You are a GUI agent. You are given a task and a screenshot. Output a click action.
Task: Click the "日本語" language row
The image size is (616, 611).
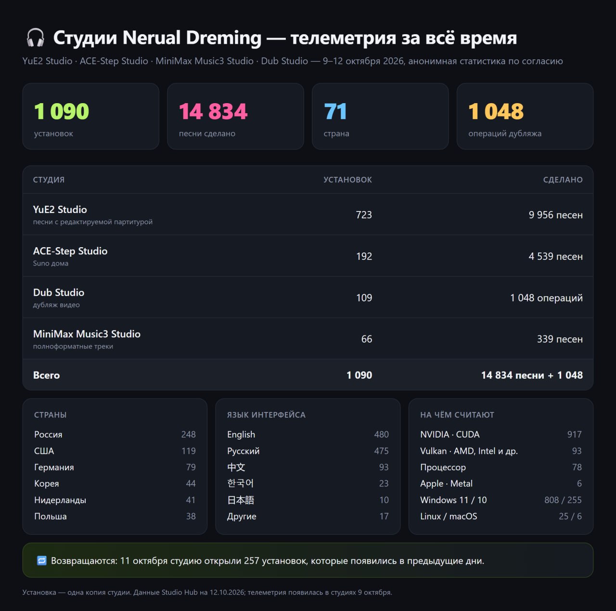308,500
